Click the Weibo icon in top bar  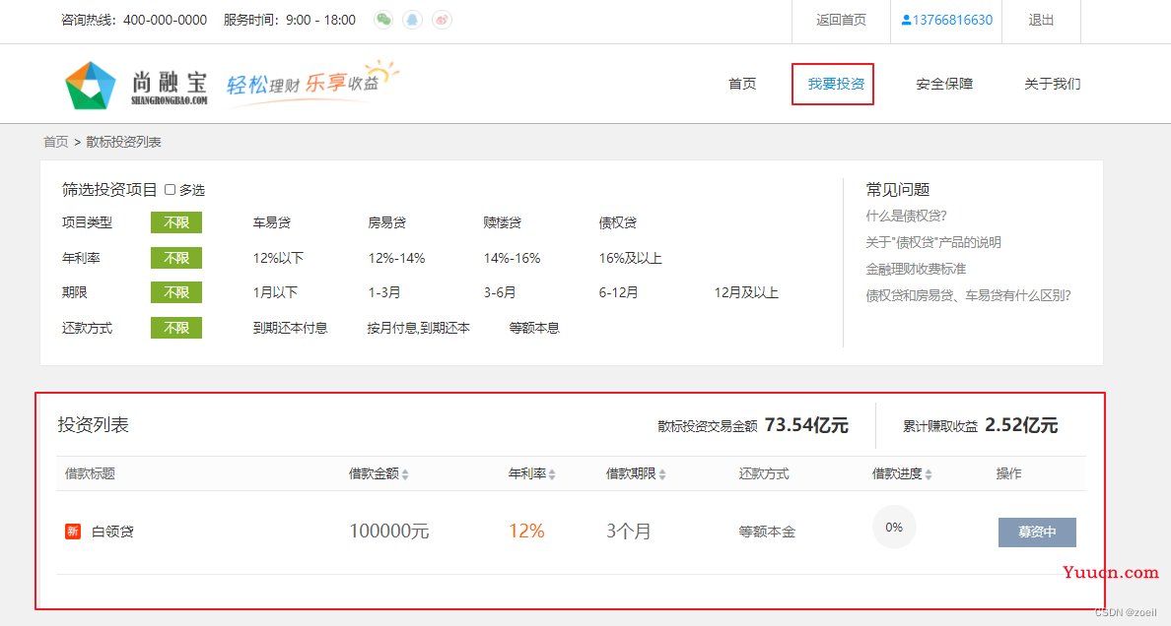443,20
